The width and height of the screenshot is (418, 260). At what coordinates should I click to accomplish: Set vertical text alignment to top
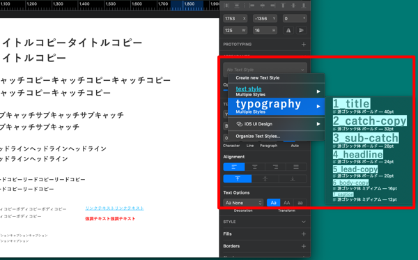point(238,178)
